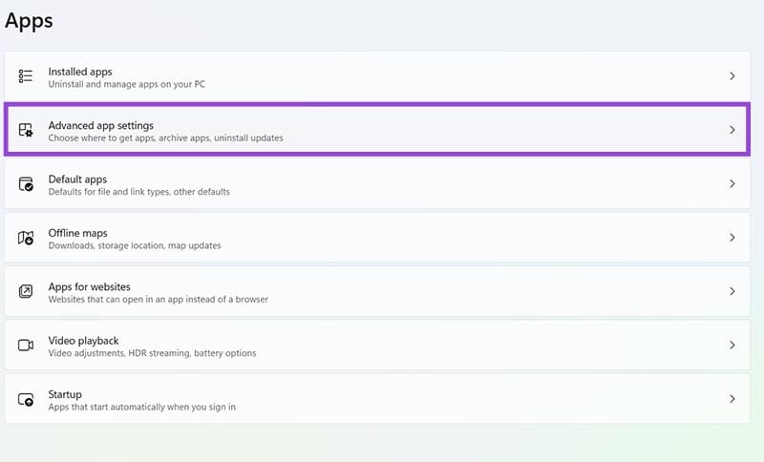
Task: Open Default apps via right chevron
Action: [x=732, y=183]
